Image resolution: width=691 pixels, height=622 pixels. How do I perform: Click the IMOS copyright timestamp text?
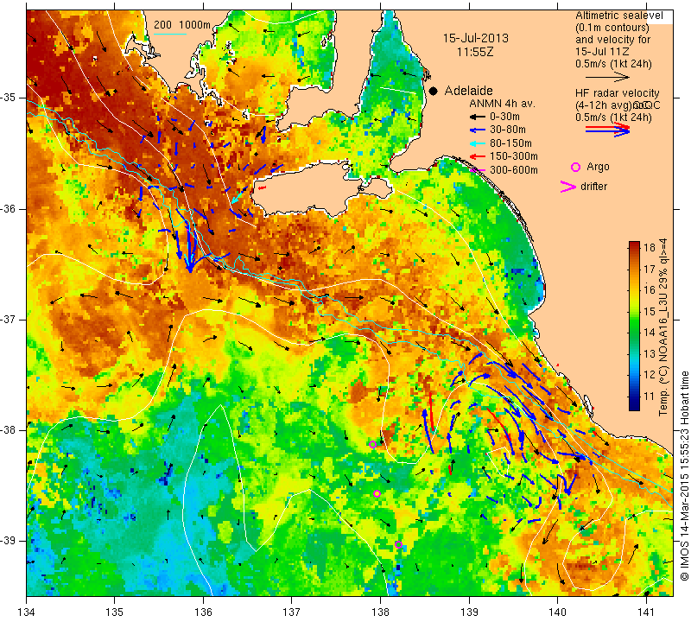(x=683, y=475)
